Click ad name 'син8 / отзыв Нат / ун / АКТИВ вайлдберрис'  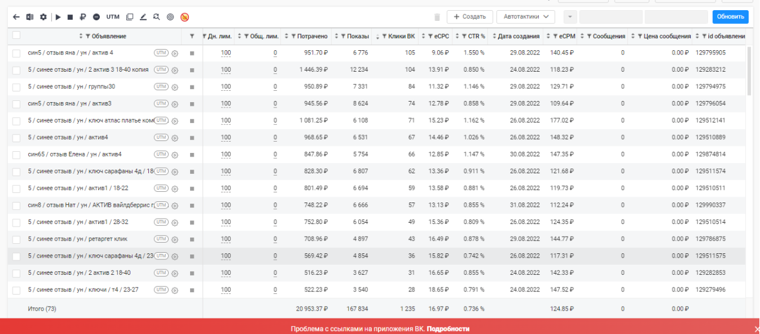tap(91, 206)
